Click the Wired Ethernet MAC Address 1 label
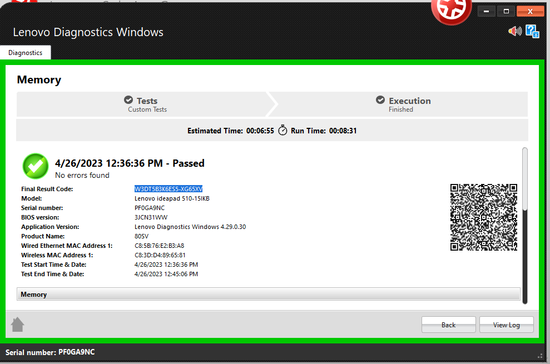This screenshot has width=550, height=364. 67,246
